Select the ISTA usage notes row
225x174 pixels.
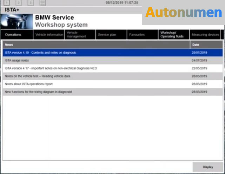point(113,61)
